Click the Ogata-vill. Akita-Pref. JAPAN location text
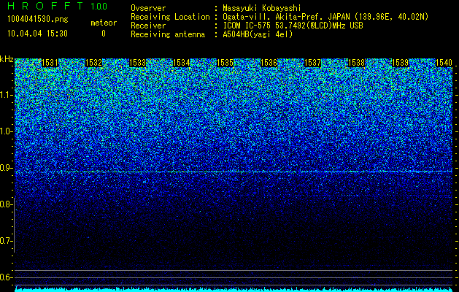This screenshot has width=459, height=292. (325, 18)
